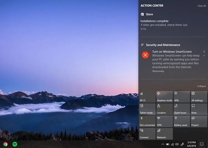
Task: Open the All settings tile
Action: click(199, 97)
